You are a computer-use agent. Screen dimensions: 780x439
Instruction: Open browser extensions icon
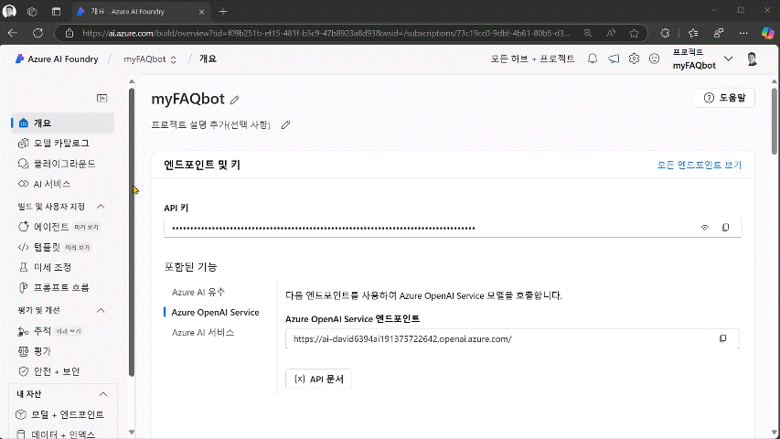(x=665, y=33)
